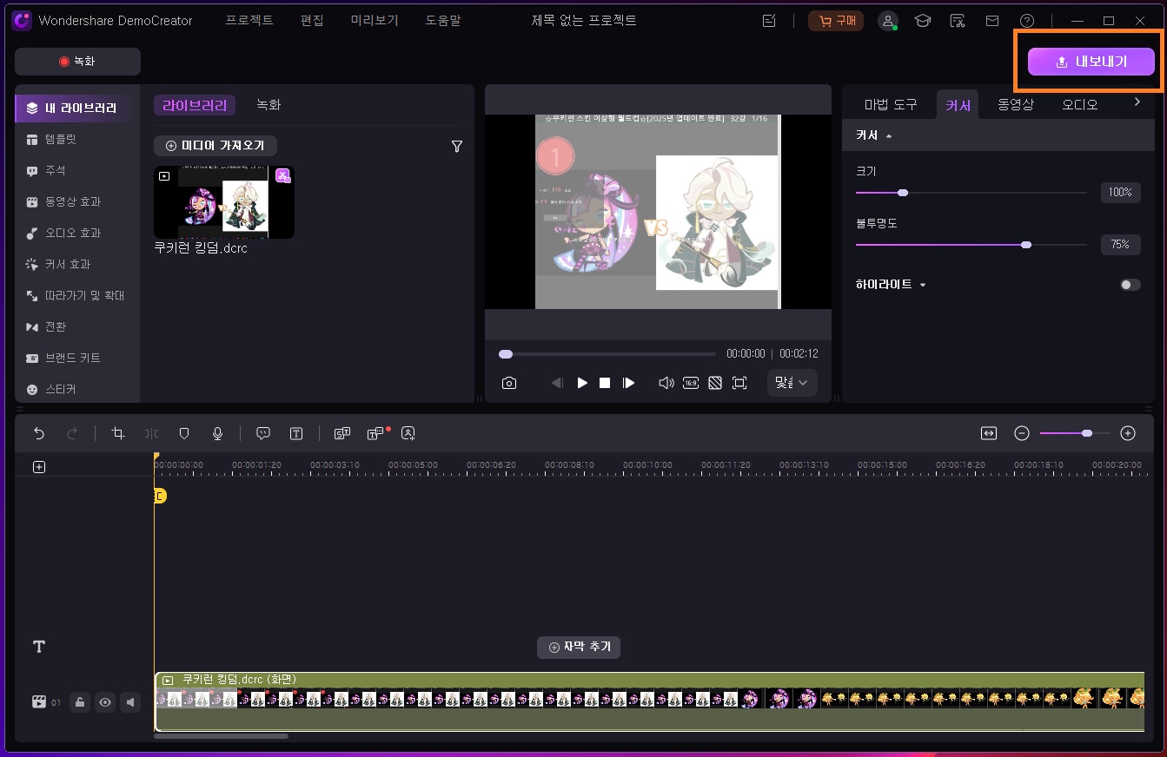
Task: Add a marker with the shield icon
Action: 184,433
